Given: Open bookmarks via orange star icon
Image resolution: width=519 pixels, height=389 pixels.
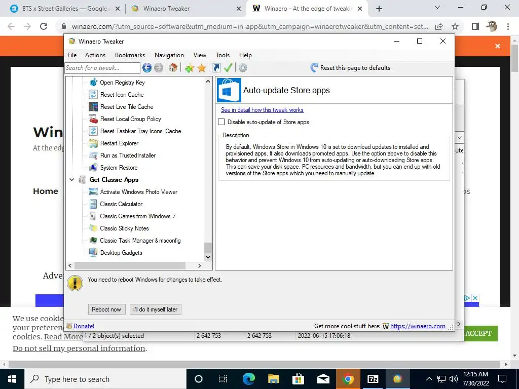Looking at the screenshot, I should click(x=202, y=68).
